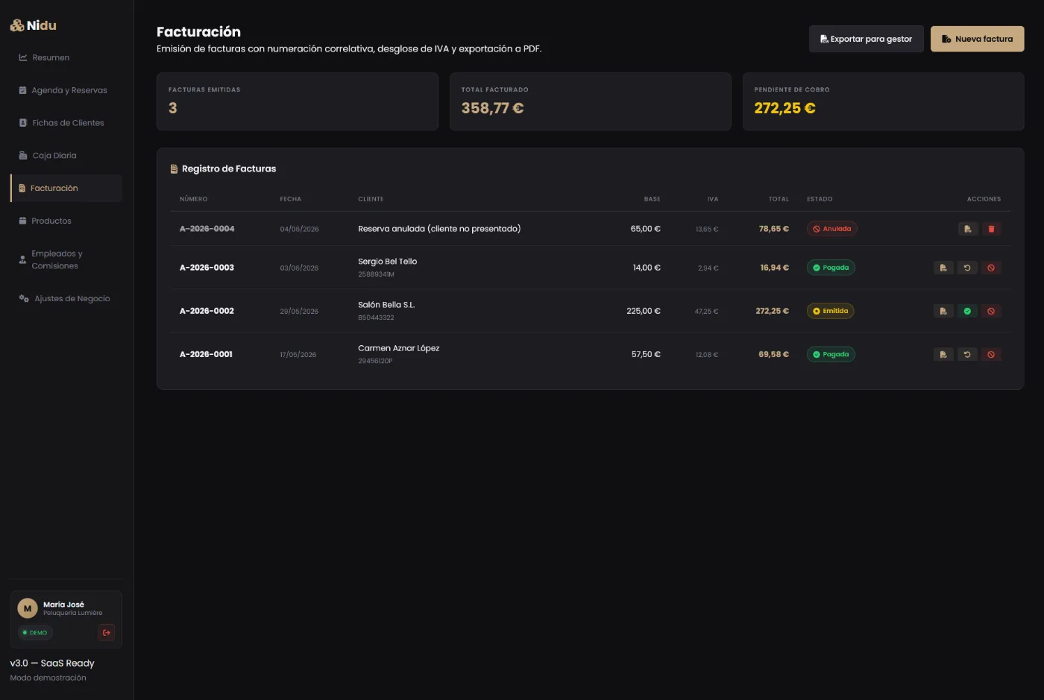Delete cancelled invoice A-2026-0004
This screenshot has height=700, width=1044.
pyautogui.click(x=991, y=229)
